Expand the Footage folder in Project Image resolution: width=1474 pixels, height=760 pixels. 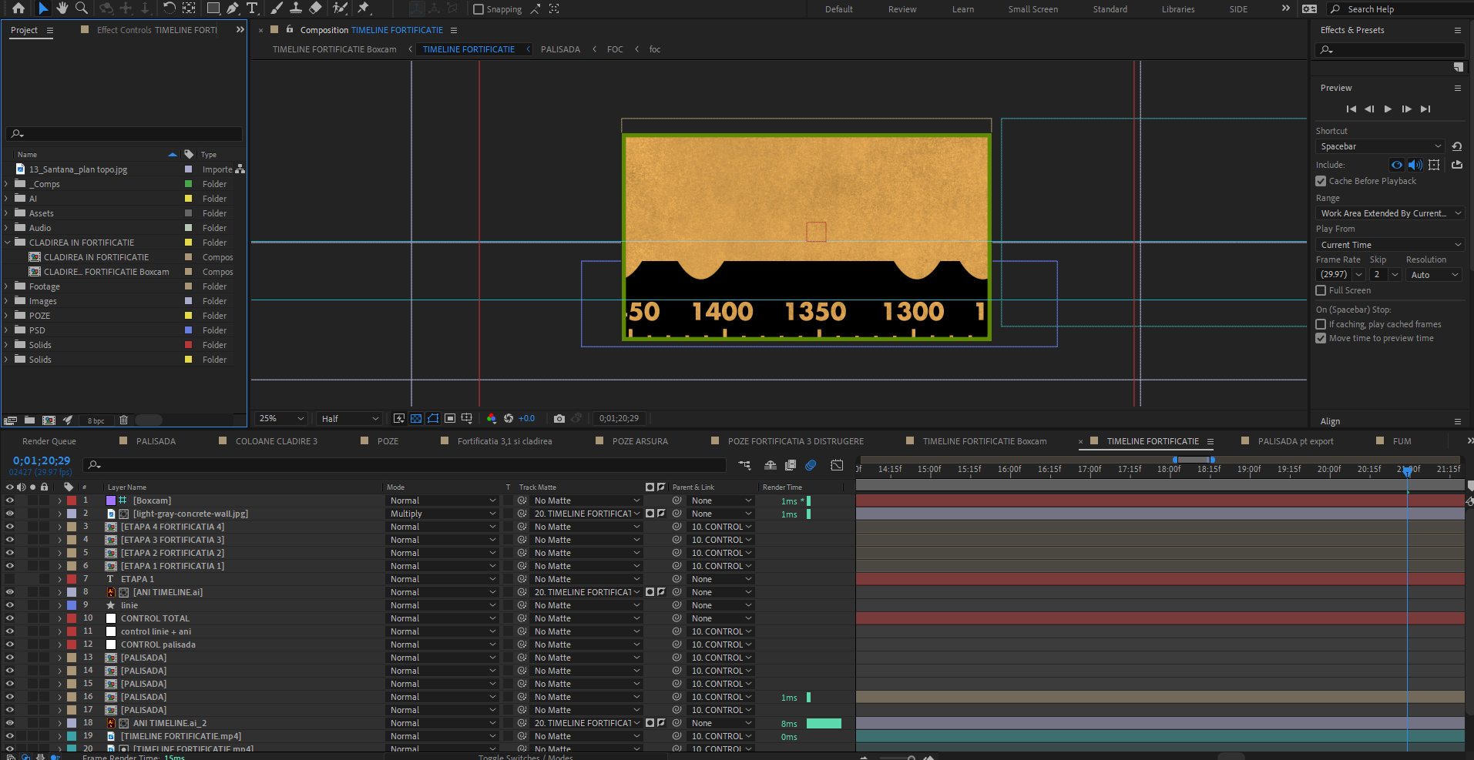[x=6, y=286]
